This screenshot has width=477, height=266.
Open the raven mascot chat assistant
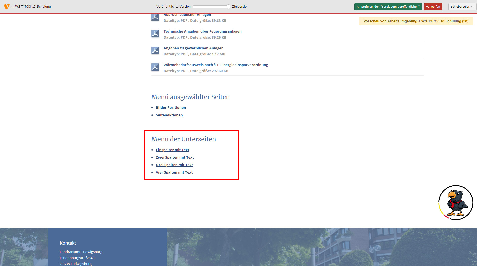coord(456,203)
